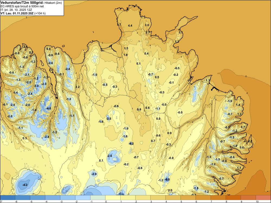Click the -2.1 temperature value

point(27,75)
